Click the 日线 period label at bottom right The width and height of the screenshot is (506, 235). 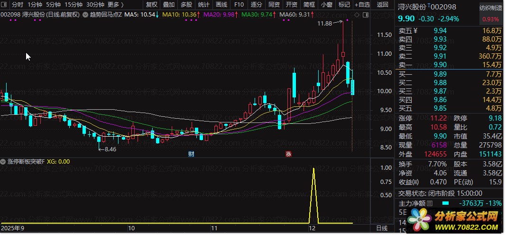pyautogui.click(x=382, y=228)
